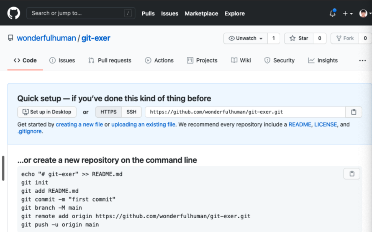The width and height of the screenshot is (372, 232).
Task: Open wonderfulhuman profile link
Action: (46, 38)
